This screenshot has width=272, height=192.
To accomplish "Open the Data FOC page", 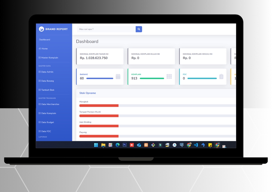I will pos(46,131).
